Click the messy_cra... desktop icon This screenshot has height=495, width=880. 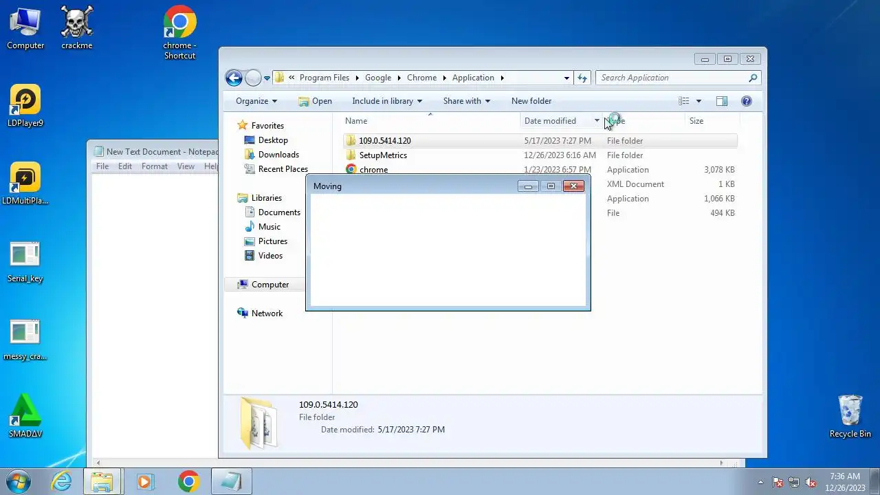[x=25, y=340]
